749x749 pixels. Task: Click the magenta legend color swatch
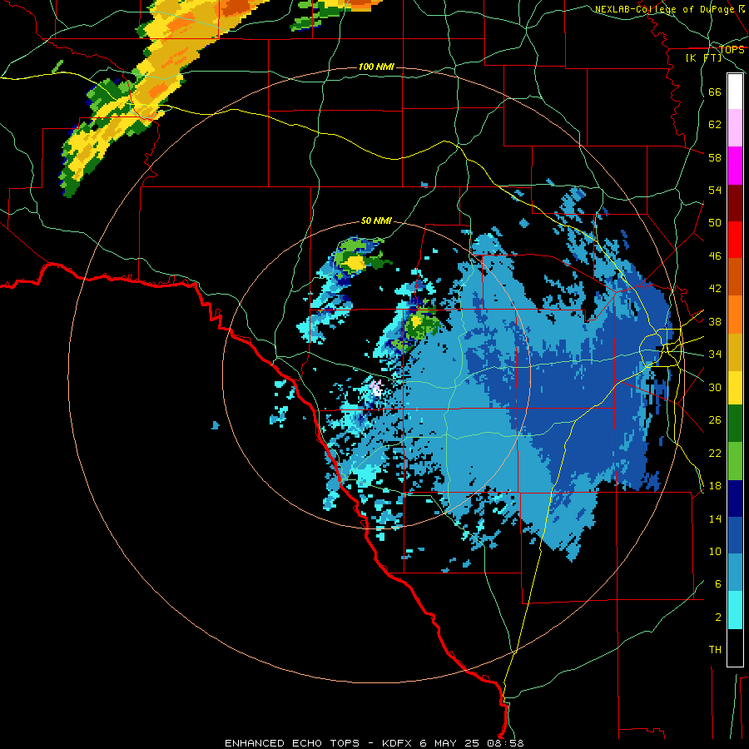click(735, 166)
